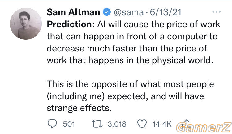Select the line ending with physical world
The height and width of the screenshot is (134, 232).
point(130,61)
